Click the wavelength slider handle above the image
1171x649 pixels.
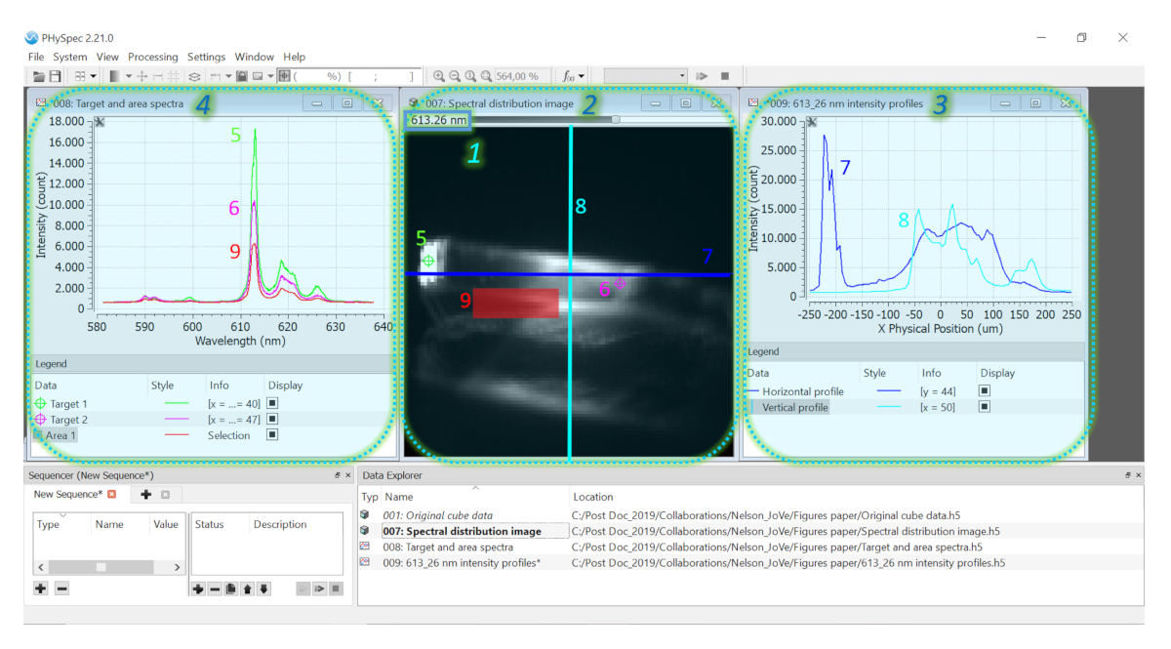pos(616,119)
